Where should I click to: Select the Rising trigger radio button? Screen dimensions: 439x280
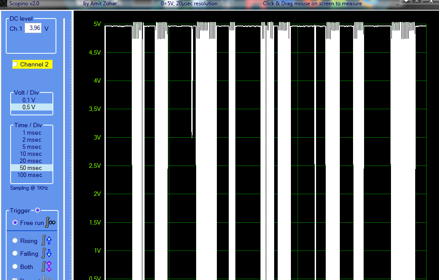(15, 241)
